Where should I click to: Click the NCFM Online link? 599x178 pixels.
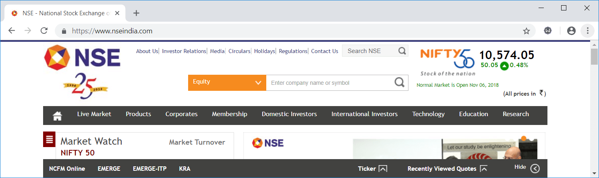pos(67,169)
